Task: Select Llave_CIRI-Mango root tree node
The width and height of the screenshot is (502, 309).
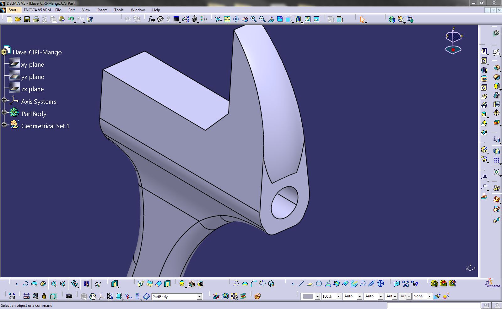Action: coord(37,52)
